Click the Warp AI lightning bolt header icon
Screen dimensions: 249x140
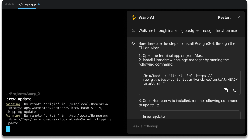pyautogui.click(x=133, y=17)
